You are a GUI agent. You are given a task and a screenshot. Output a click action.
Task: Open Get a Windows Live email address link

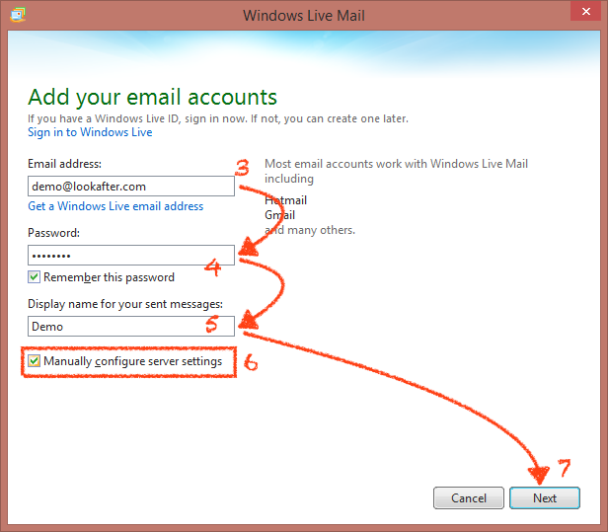coord(115,206)
